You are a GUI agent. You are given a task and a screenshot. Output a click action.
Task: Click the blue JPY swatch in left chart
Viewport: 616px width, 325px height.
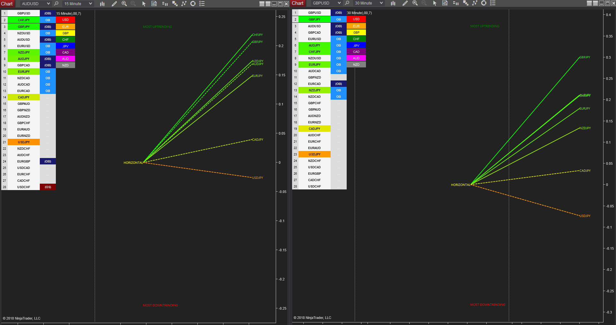(65, 46)
